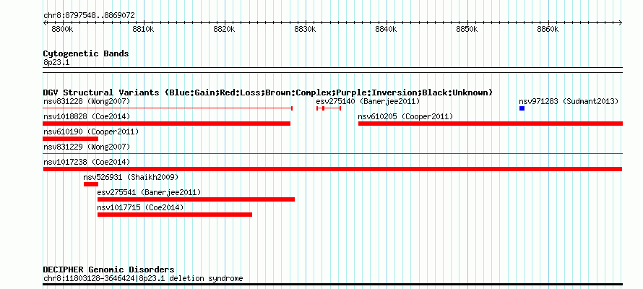Click the black DECIPHER deletion syndrome bar
This screenshot has height=289, width=643.
332,284
